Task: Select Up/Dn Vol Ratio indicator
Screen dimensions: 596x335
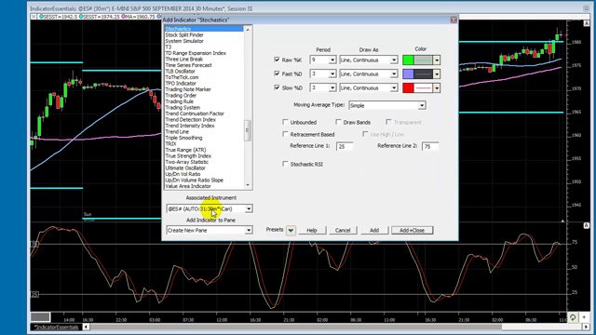Action: pos(183,174)
